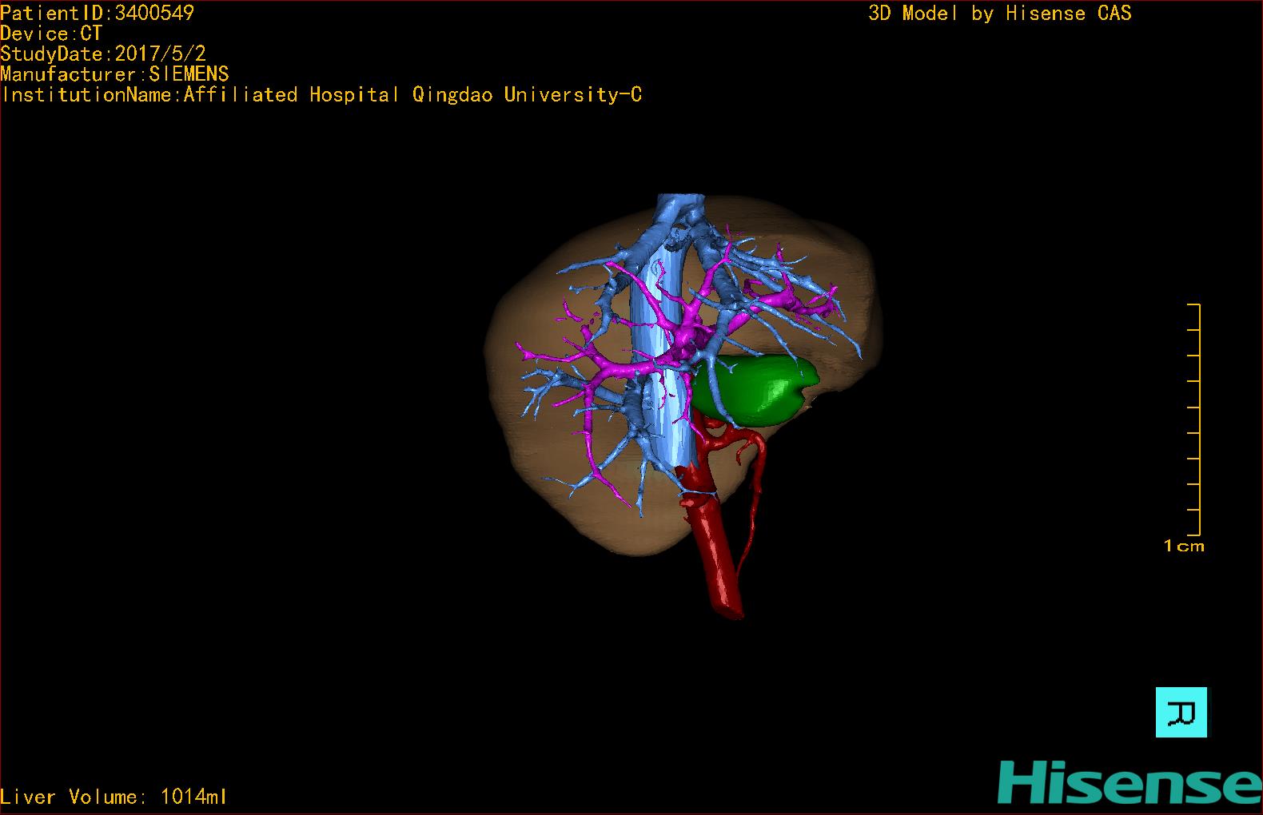1263x815 pixels.
Task: Click the '3D Model by Hisense CAS' title
Action: pos(1000,14)
